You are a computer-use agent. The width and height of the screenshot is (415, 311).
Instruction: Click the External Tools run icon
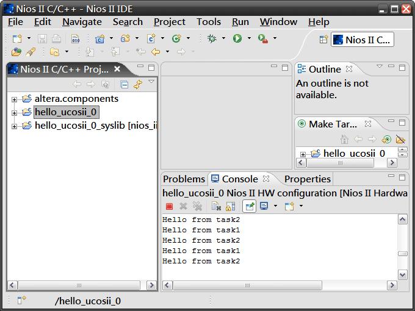coord(263,38)
